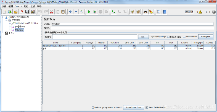Tick Include group name in label
The image size is (217, 112).
point(93,107)
